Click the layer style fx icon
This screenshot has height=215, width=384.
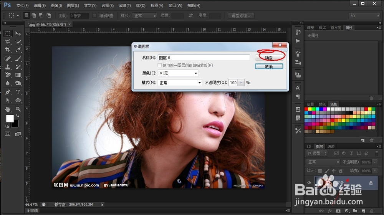pyautogui.click(x=330, y=211)
